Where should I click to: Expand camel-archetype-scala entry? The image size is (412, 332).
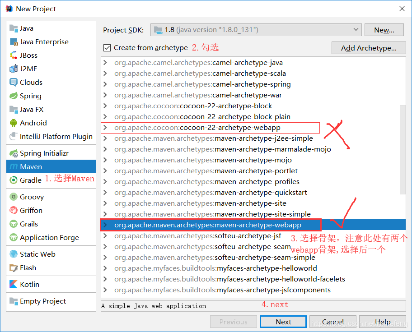[x=105, y=73]
